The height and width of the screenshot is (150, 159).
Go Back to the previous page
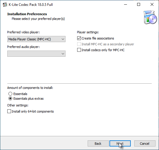tap(98, 144)
